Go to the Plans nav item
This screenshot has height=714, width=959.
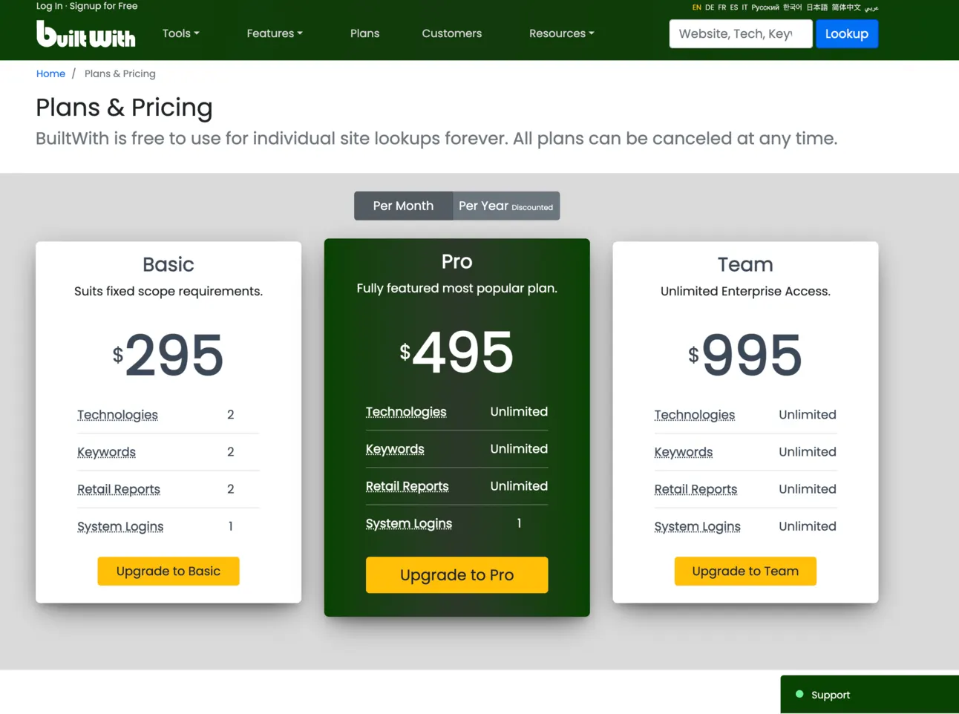(364, 33)
